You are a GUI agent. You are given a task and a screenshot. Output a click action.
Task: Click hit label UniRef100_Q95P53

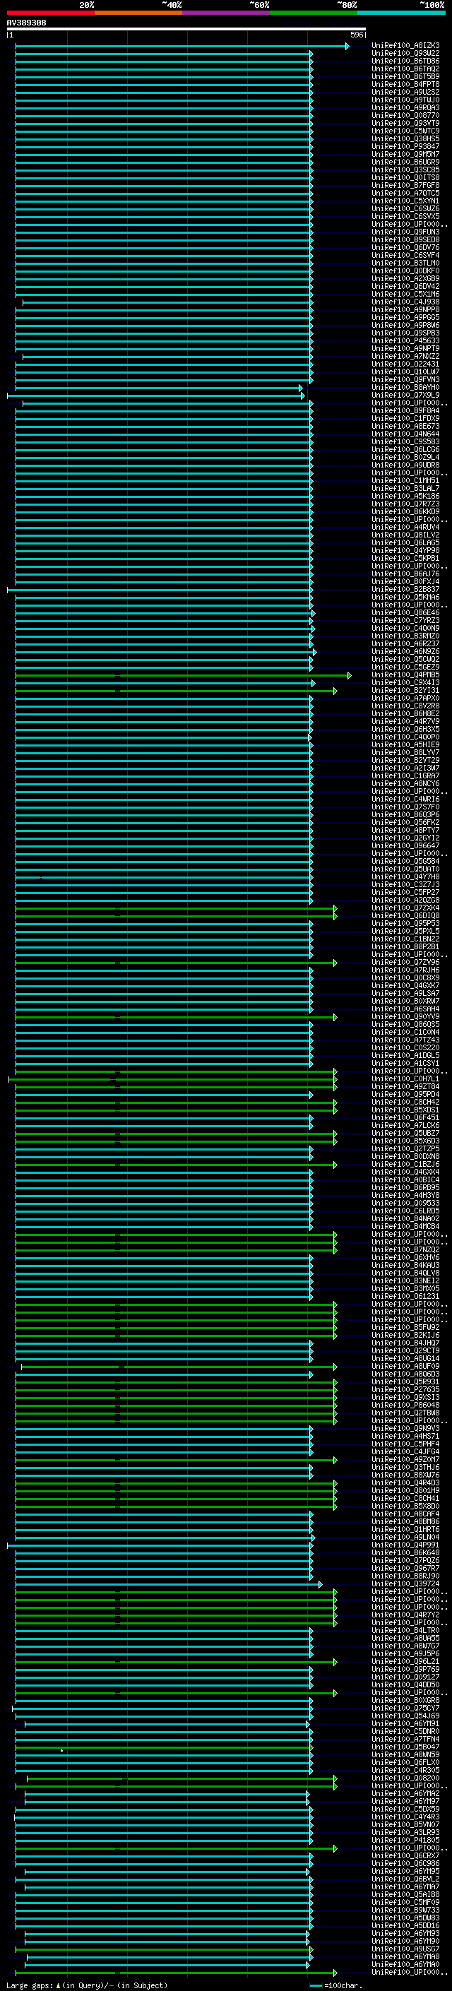point(405,924)
